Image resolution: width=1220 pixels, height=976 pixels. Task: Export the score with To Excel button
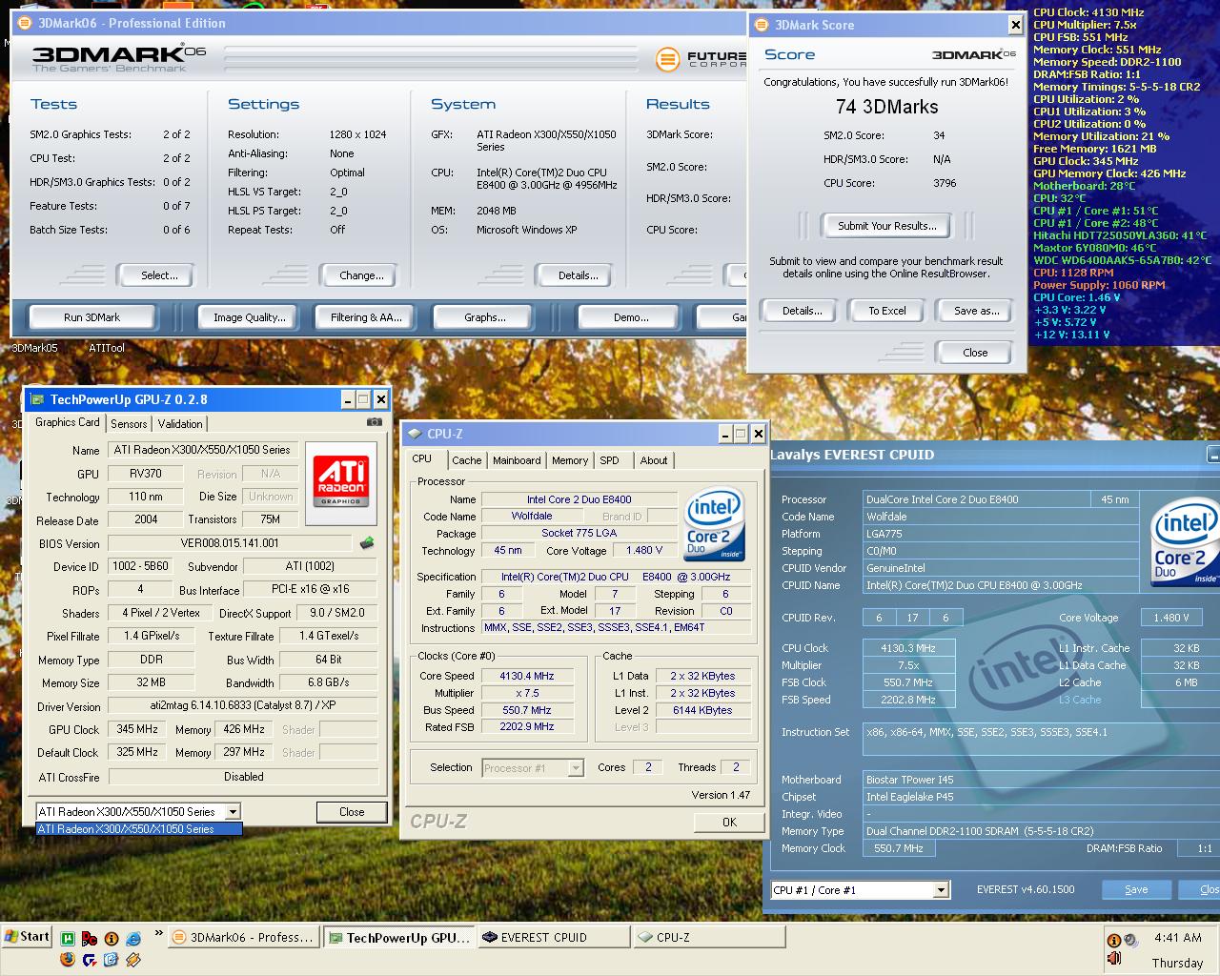pyautogui.click(x=887, y=311)
